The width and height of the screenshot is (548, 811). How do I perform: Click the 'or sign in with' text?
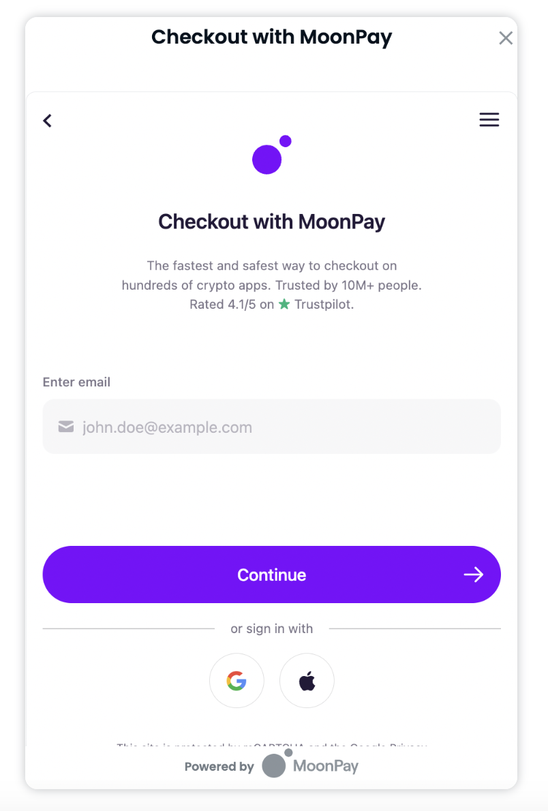271,628
